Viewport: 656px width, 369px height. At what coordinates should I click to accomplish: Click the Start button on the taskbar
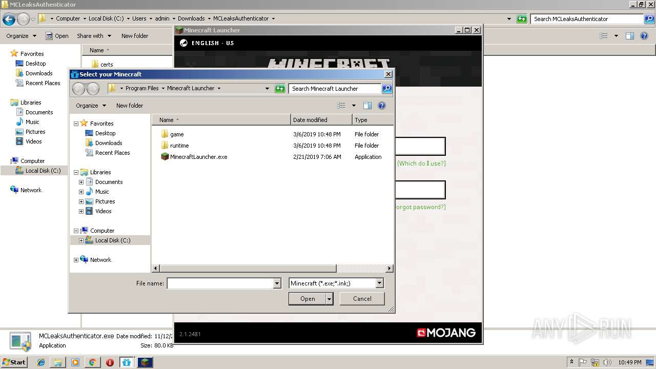click(x=14, y=362)
